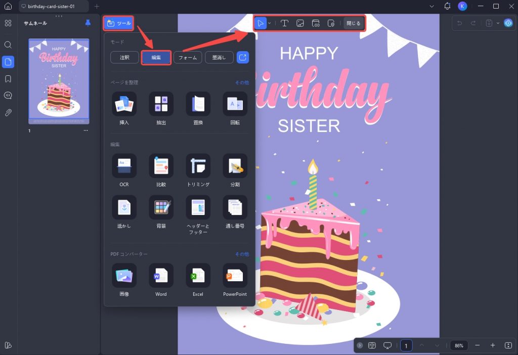The width and height of the screenshot is (518, 355).
Task: Open the comments panel icon
Action: pyautogui.click(x=8, y=96)
